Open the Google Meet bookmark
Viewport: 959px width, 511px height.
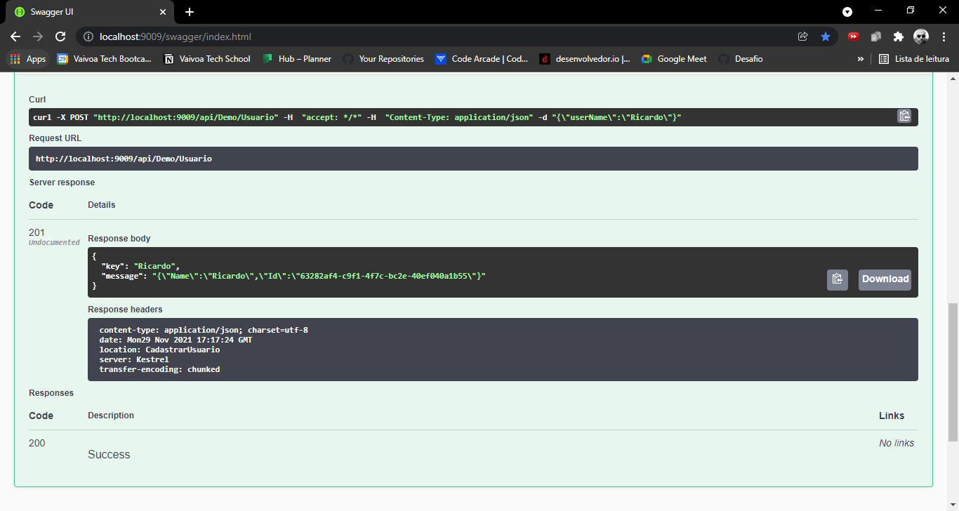[673, 59]
